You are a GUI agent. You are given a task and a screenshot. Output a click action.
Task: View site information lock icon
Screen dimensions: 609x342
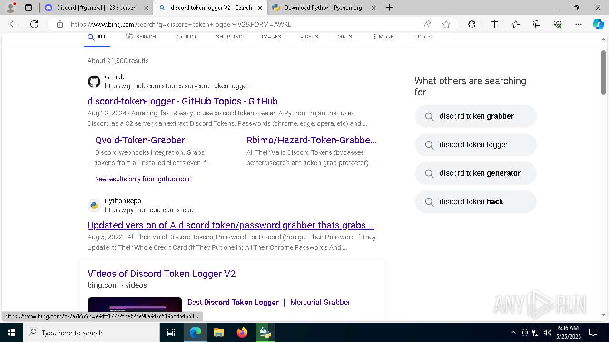(x=60, y=24)
